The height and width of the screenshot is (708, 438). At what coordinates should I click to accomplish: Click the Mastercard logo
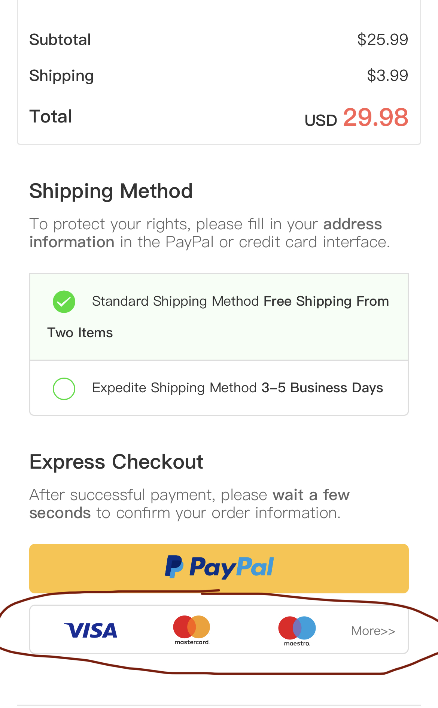[x=192, y=630]
